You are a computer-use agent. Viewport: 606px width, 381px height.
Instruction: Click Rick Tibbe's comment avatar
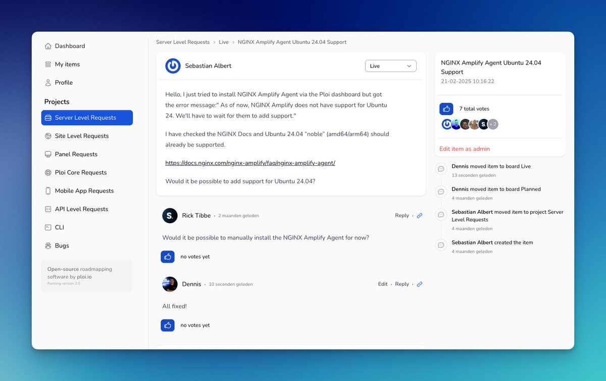pos(170,216)
